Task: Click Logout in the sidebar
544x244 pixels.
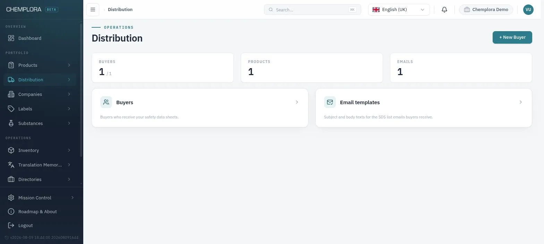Action: tap(25, 225)
